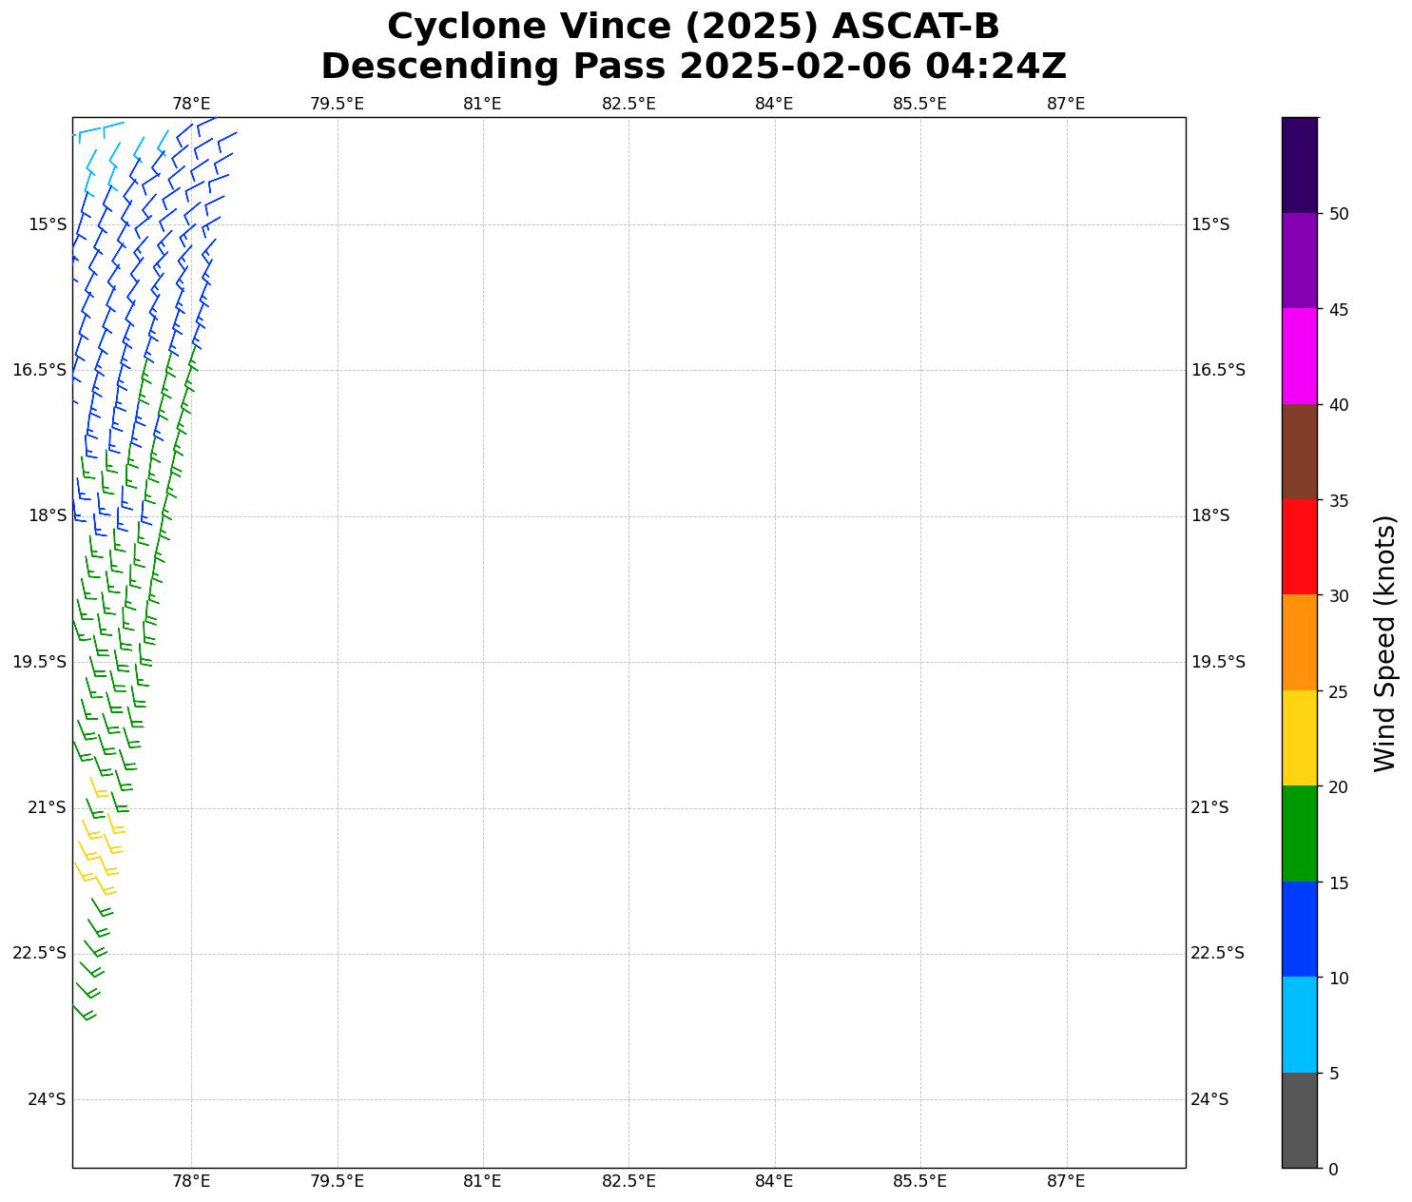Select the brown 35-40 knot color band
The width and height of the screenshot is (1412, 1202).
(x=1299, y=452)
